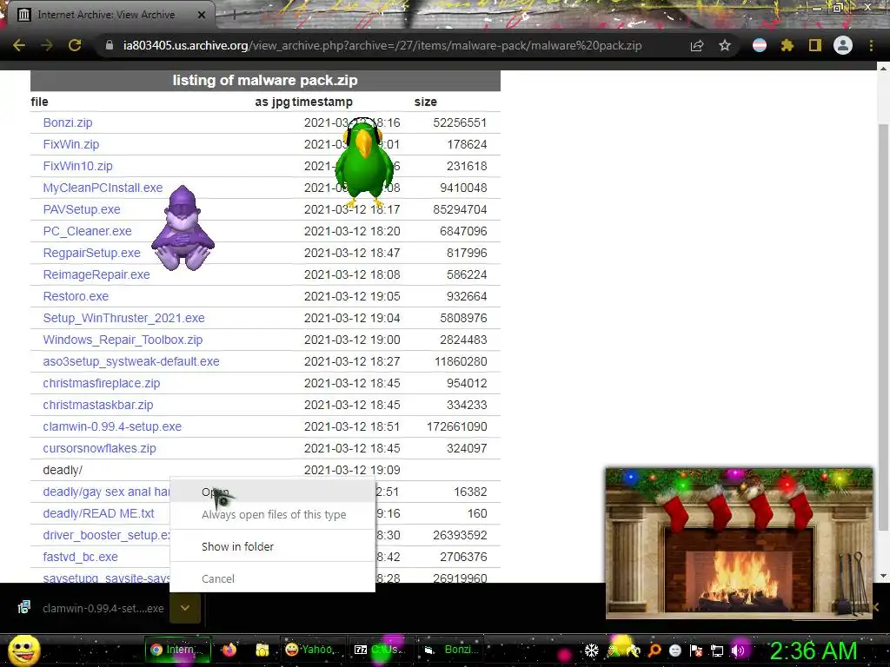Open the Chrome three-dot menu
Image resolution: width=890 pixels, height=667 pixels.
(x=871, y=45)
